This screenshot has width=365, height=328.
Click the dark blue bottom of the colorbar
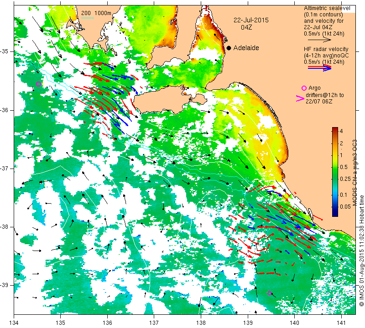point(335,214)
